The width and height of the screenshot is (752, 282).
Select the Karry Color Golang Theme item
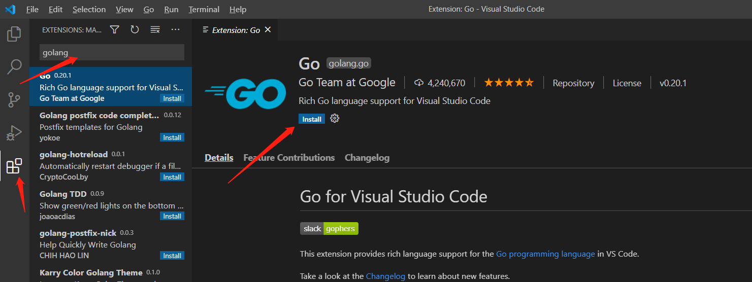(111, 273)
